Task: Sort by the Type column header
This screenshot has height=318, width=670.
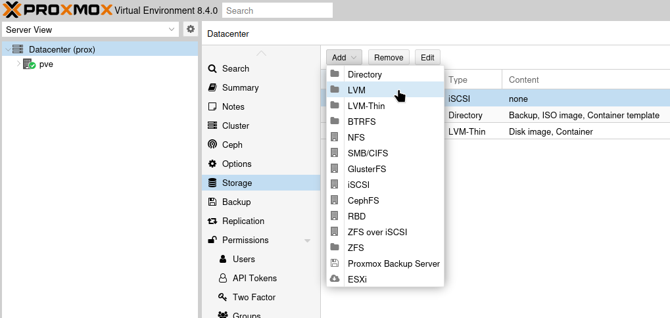Action: pyautogui.click(x=473, y=79)
